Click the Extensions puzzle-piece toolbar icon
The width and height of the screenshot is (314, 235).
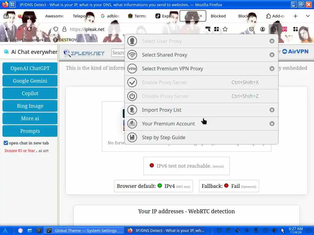(x=274, y=29)
